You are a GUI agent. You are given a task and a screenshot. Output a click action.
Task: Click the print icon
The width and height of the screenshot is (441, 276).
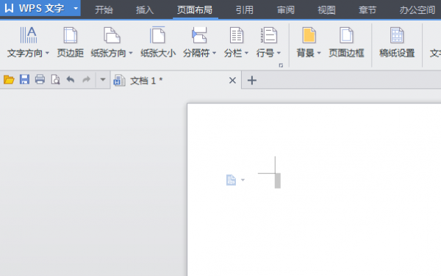pos(40,79)
